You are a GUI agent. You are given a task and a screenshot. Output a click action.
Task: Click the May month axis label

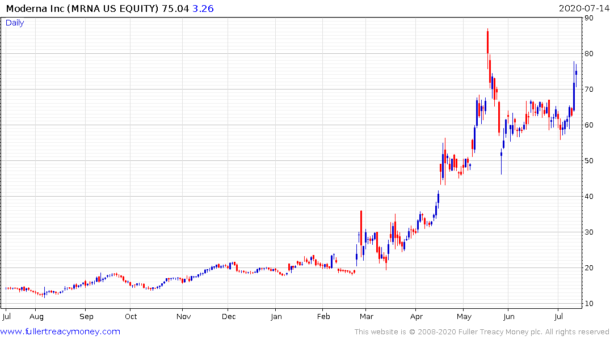coord(464,317)
